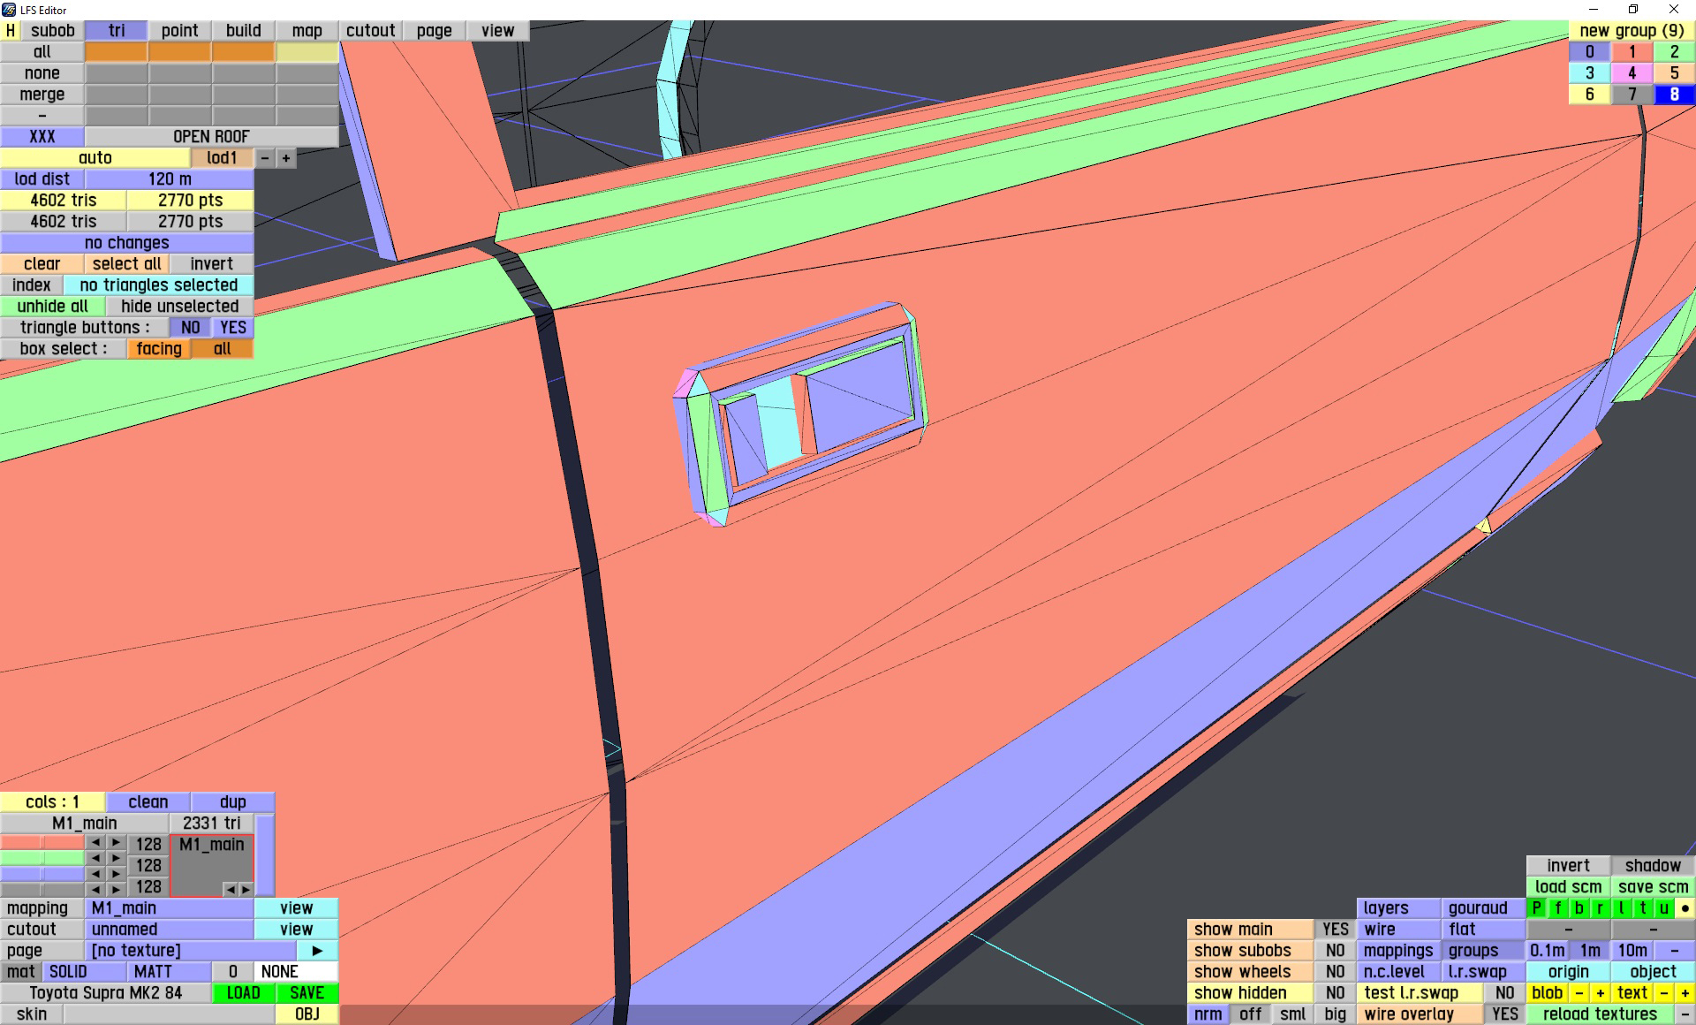Click H hide interface button
Image resolution: width=1696 pixels, height=1025 pixels.
point(11,30)
